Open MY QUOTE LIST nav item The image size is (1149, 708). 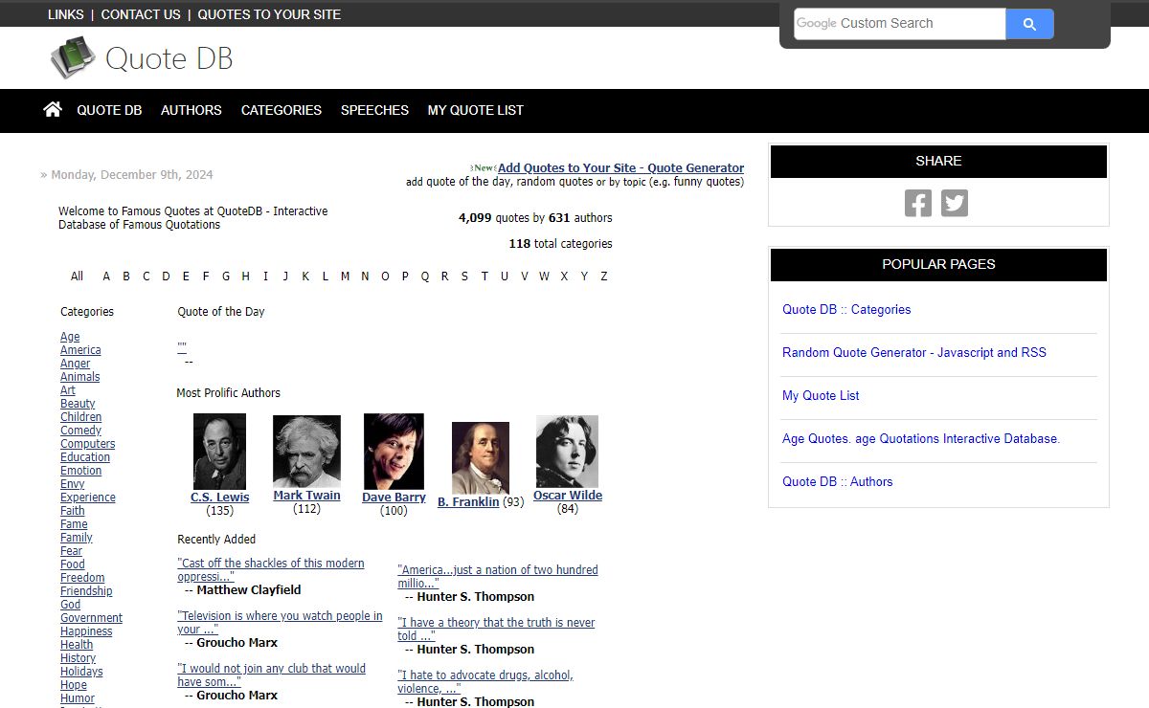(476, 110)
